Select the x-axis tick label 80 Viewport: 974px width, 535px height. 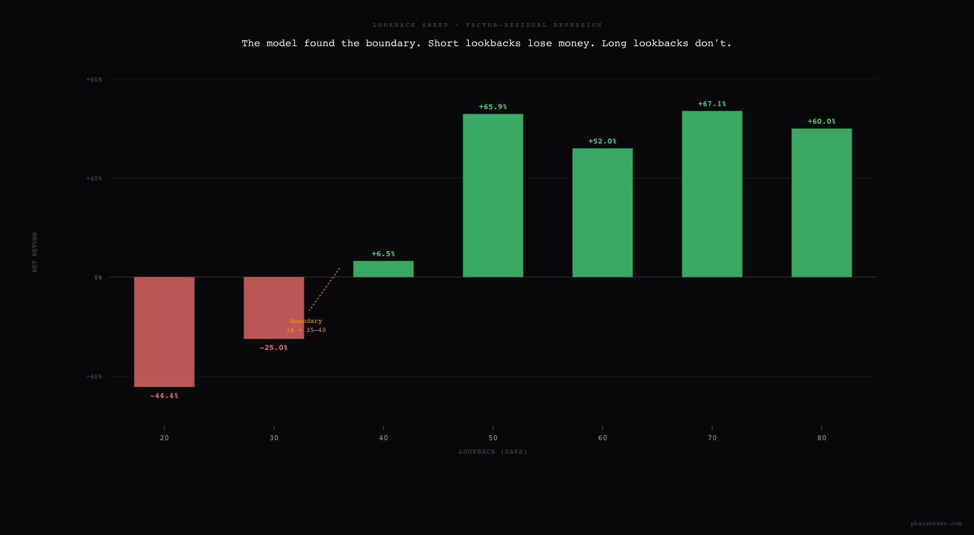[822, 438]
